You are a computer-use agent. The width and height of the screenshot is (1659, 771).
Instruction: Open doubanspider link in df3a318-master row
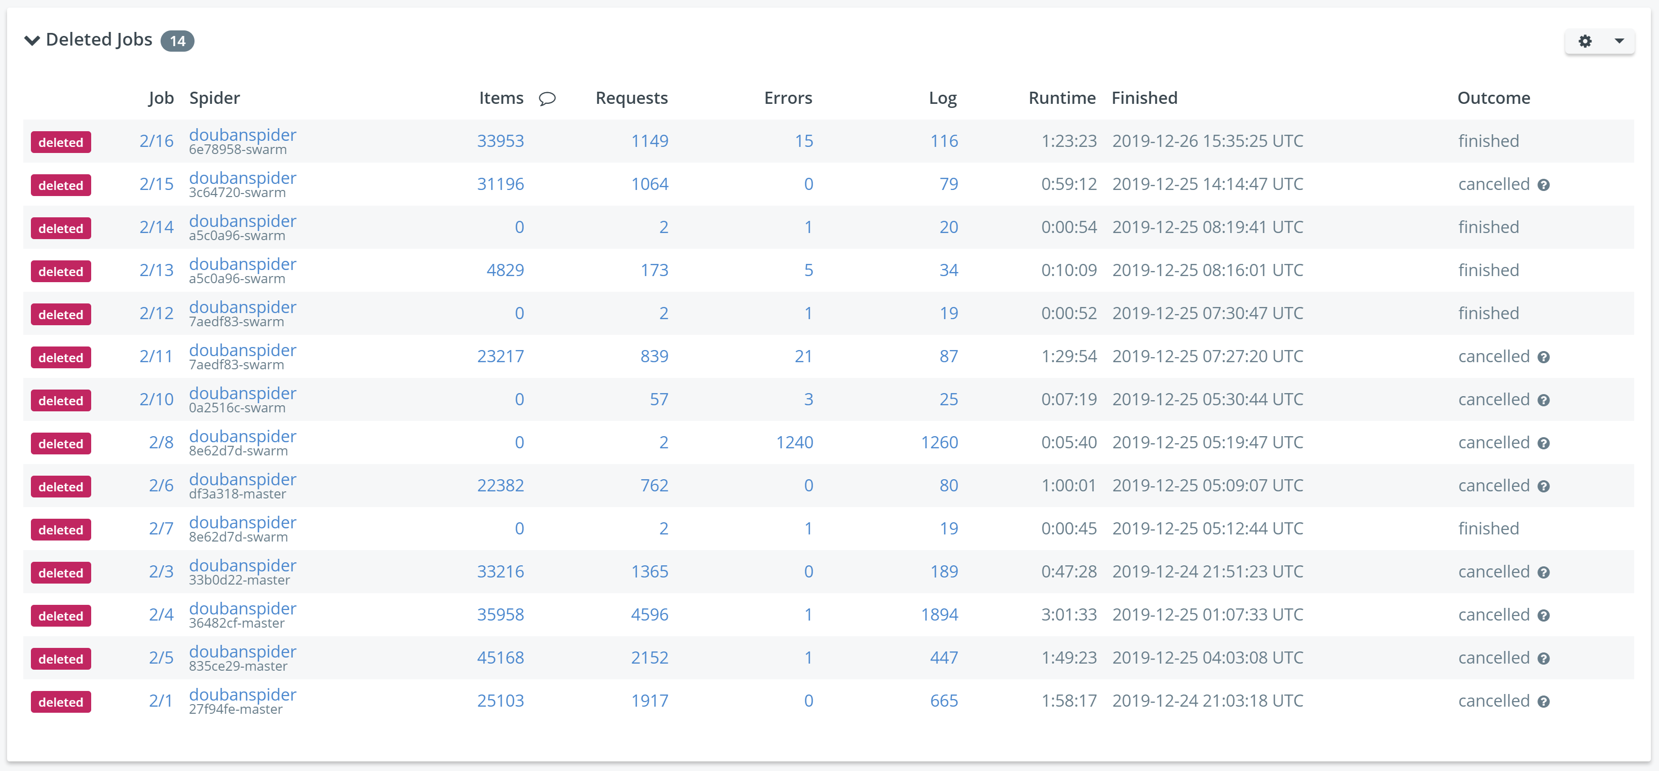coord(243,479)
